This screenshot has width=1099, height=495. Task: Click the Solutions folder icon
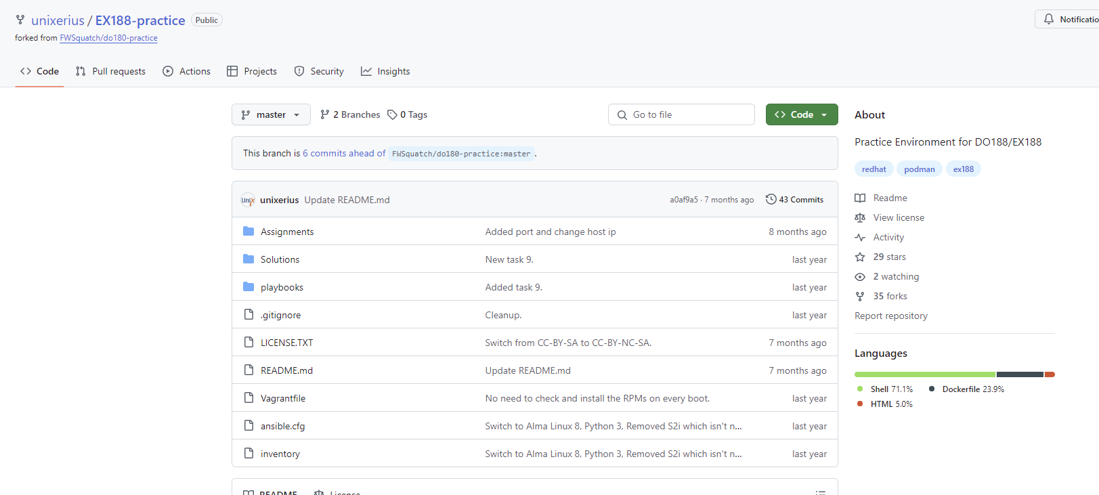tap(249, 259)
